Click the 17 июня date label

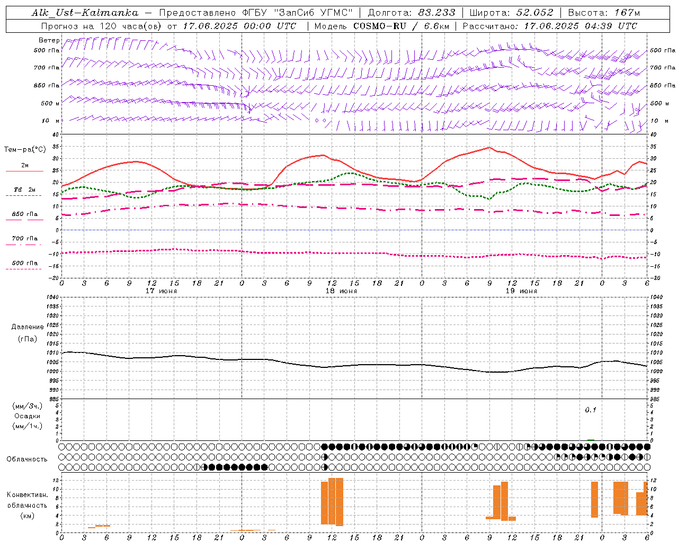160,291
